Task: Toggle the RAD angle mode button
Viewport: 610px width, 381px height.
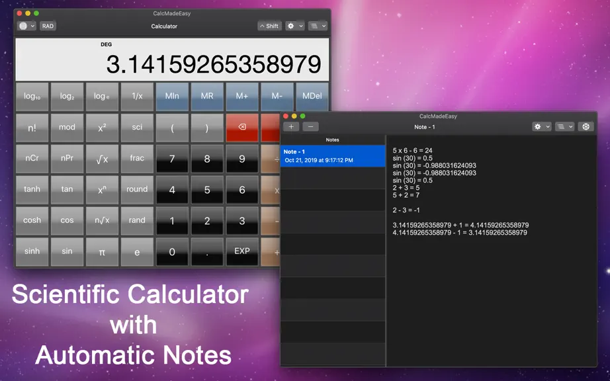Action: tap(48, 26)
